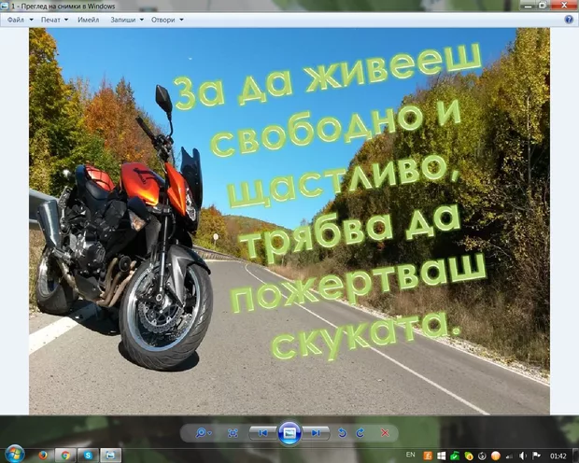Click the green checkmark tray icon
Viewport: 579px width, 463px height.
point(455,456)
